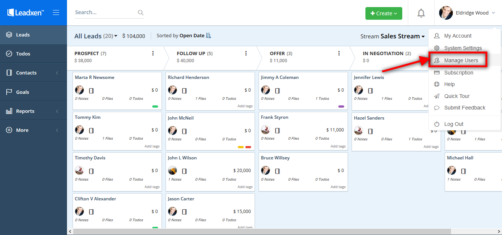Image resolution: width=502 pixels, height=235 pixels.
Task: Click contact icon on Richard Henderson card
Action: [184, 90]
